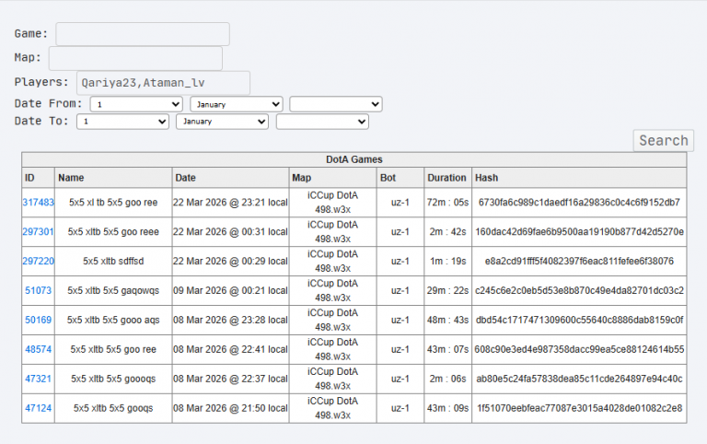707x444 pixels.
Task: Select game name '5x5 xltb 5x5 gaqowqs'
Action: tap(113, 290)
